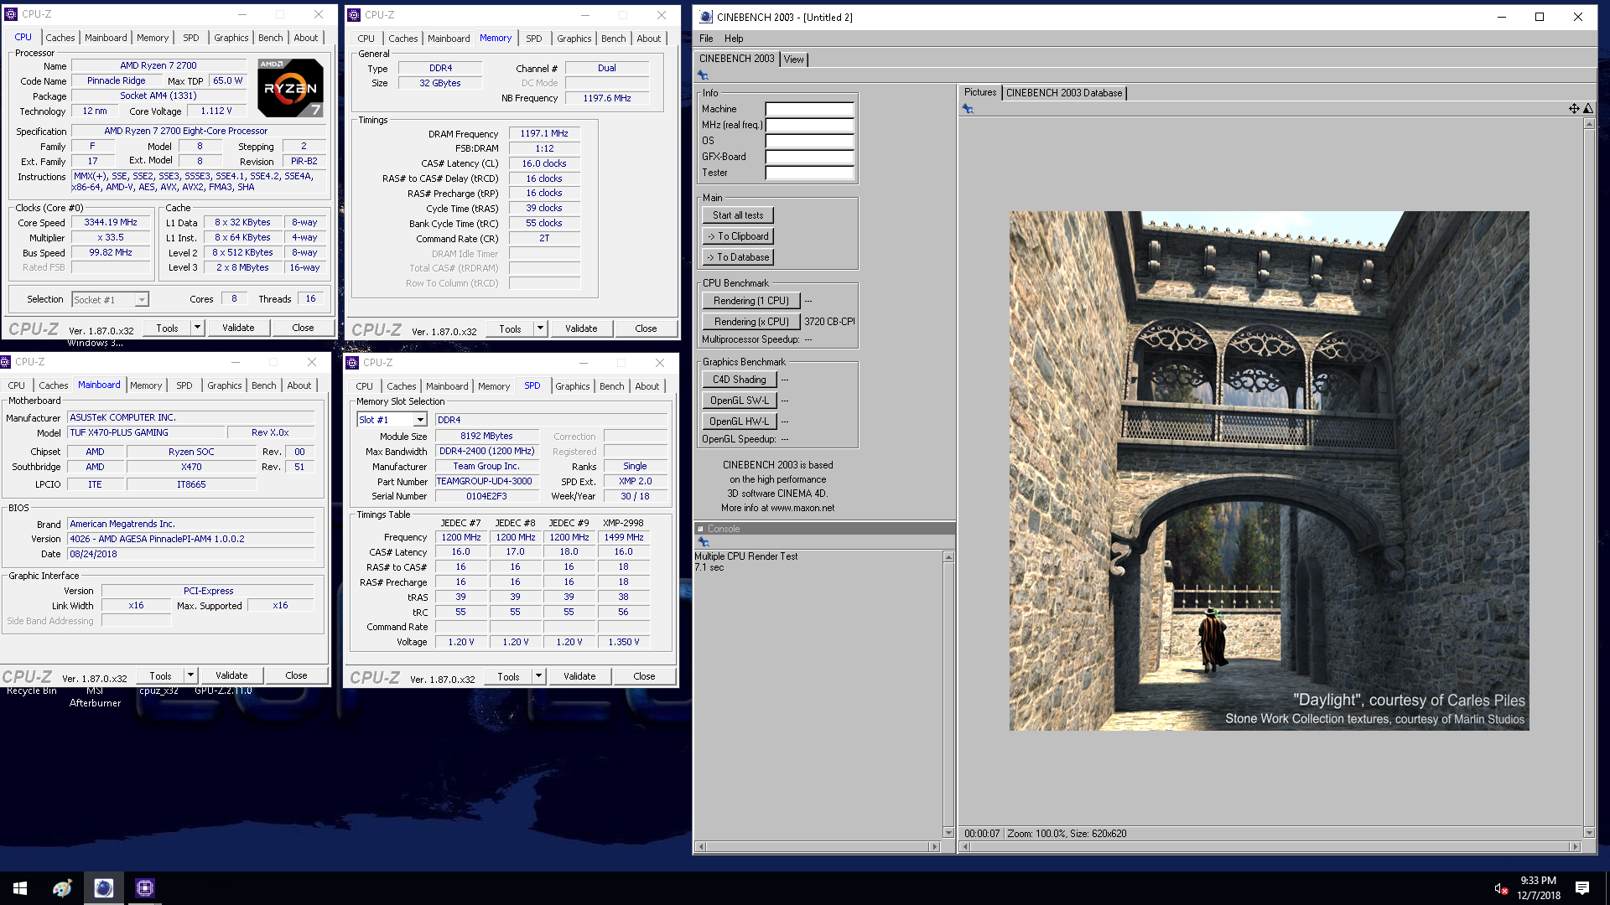Click the pin icon under the CINEBENCH 2003 tab
This screenshot has height=905, width=1610.
click(x=703, y=75)
